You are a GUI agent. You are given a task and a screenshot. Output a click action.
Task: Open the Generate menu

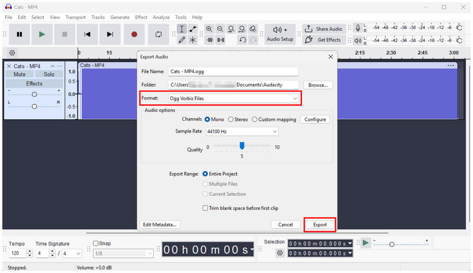pyautogui.click(x=120, y=17)
